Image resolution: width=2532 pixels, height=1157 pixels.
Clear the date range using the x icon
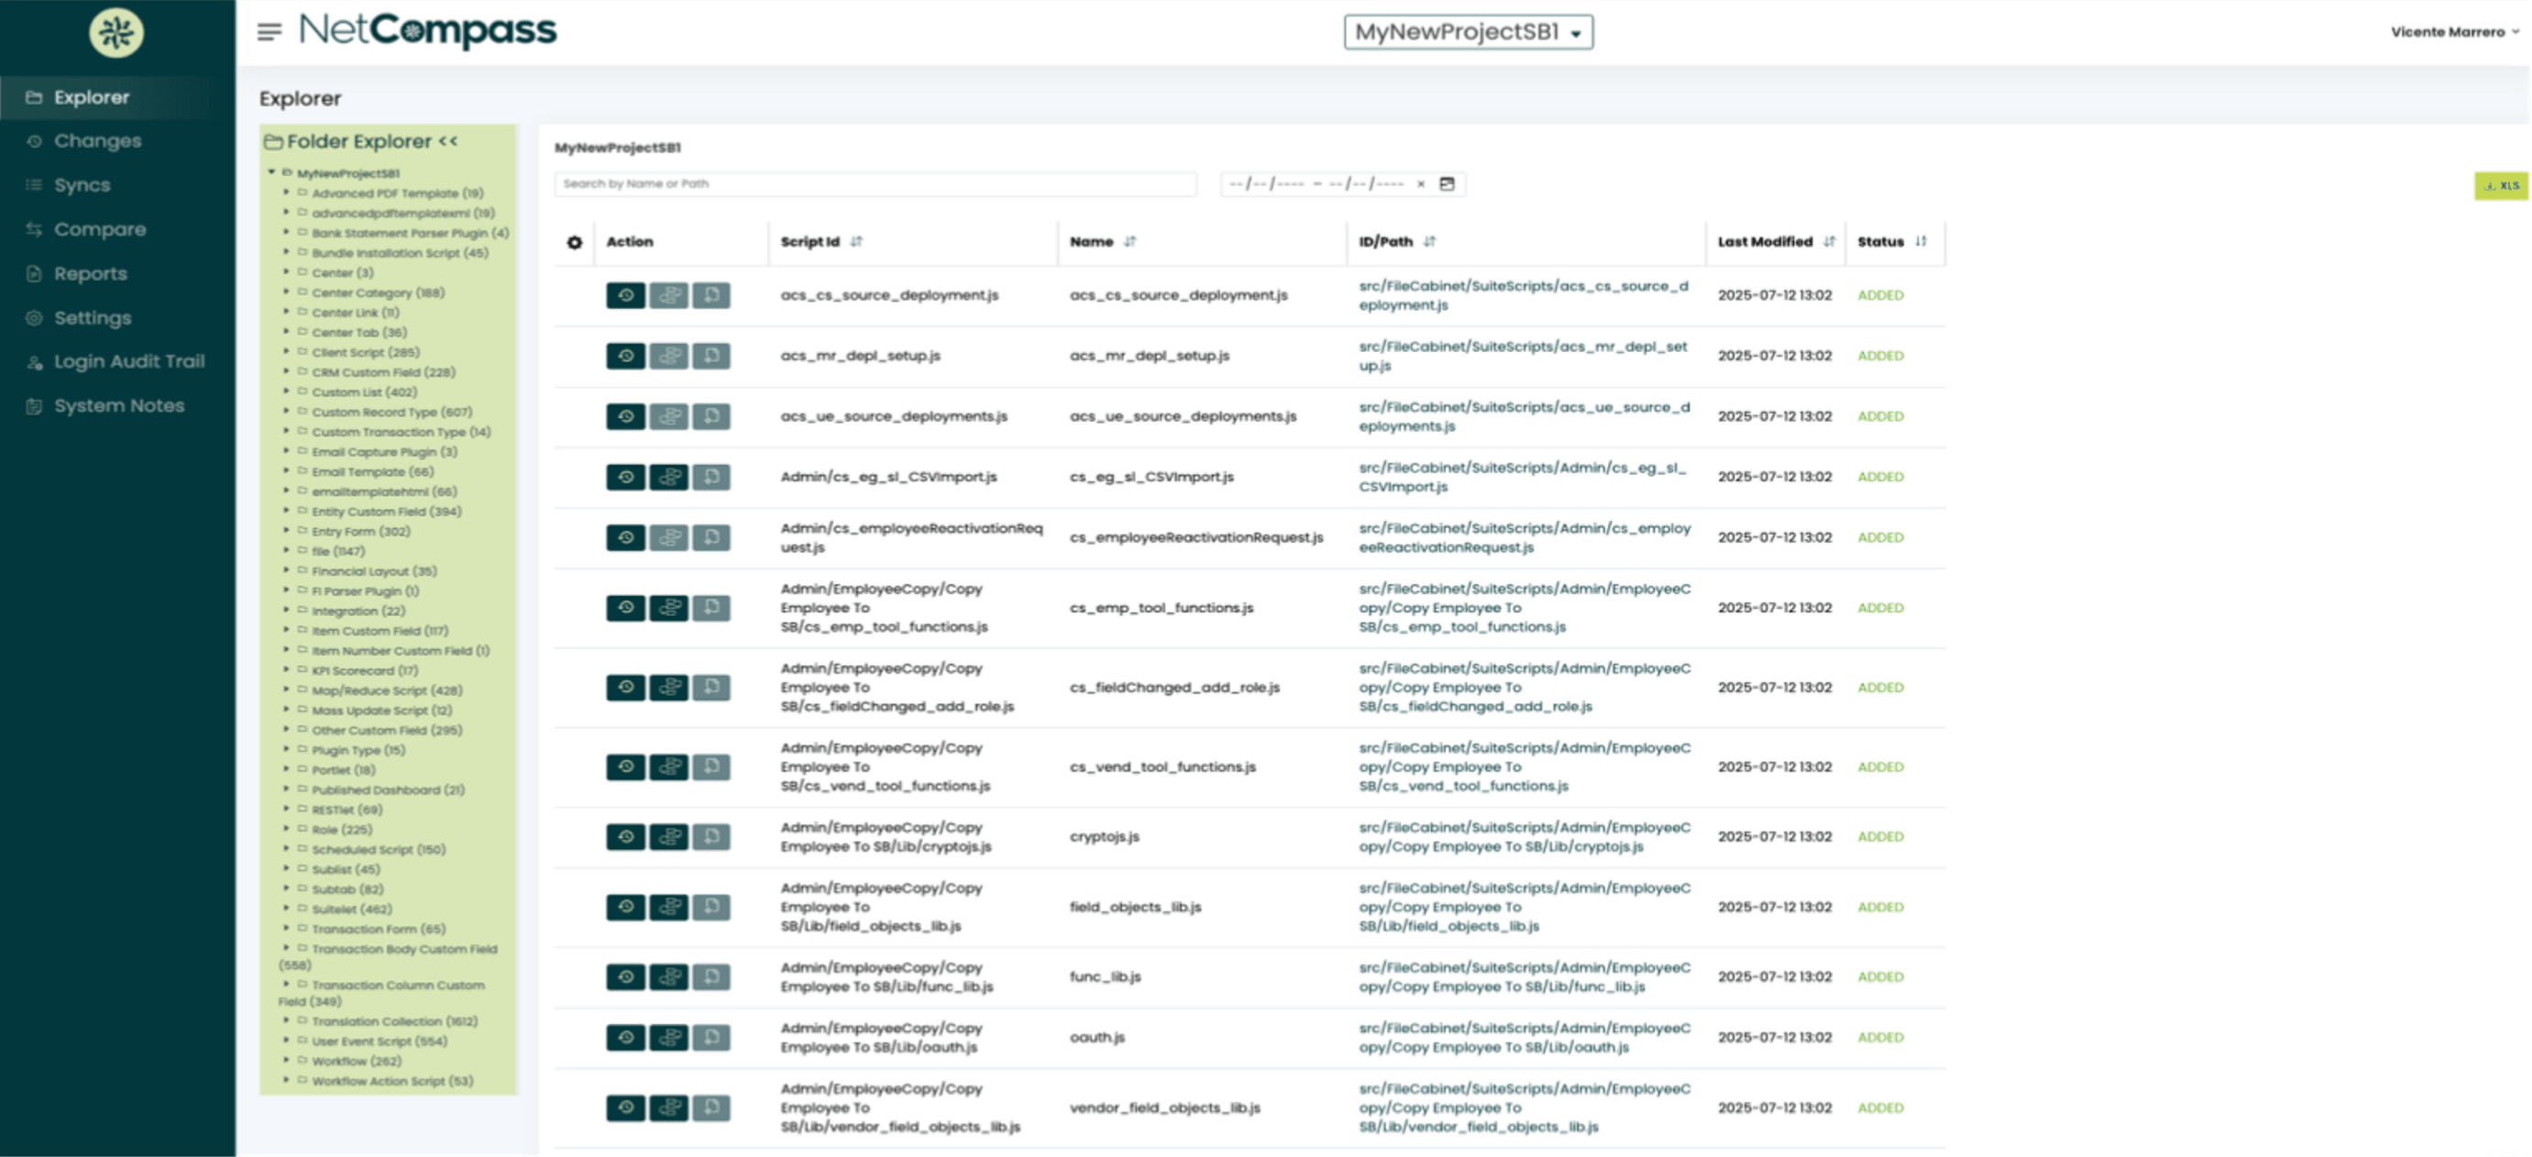(x=1421, y=184)
